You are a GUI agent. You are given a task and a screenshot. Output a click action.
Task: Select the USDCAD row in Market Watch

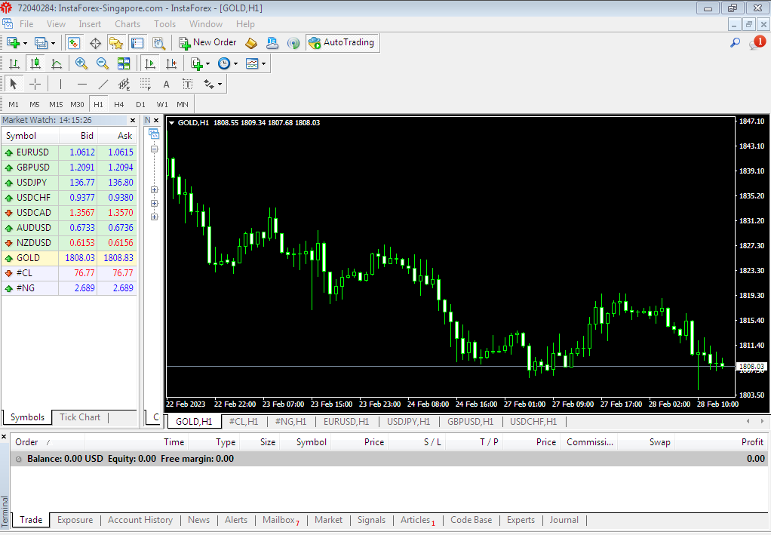[x=69, y=213]
